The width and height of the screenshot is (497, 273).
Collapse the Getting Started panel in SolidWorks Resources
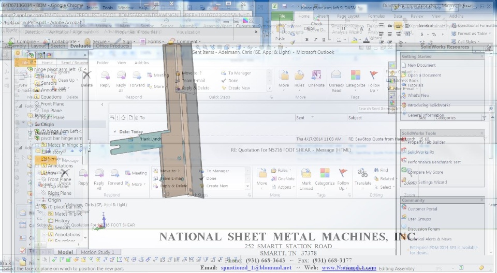pyautogui.click(x=481, y=56)
